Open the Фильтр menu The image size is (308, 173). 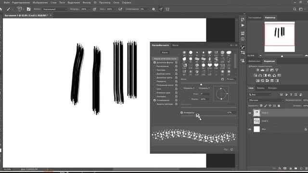click(87, 2)
